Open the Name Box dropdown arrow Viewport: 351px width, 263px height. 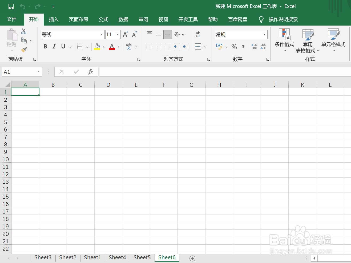38,72
